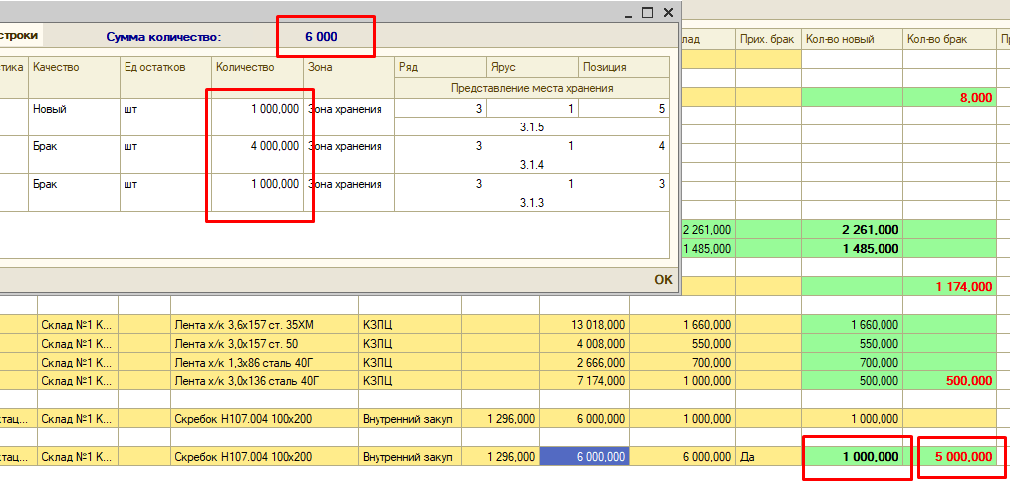Select the bold 1 485,000 cell
This screenshot has height=493, width=1010.
click(853, 248)
